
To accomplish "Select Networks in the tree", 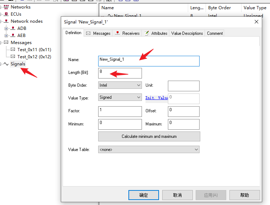I will 21,7.
